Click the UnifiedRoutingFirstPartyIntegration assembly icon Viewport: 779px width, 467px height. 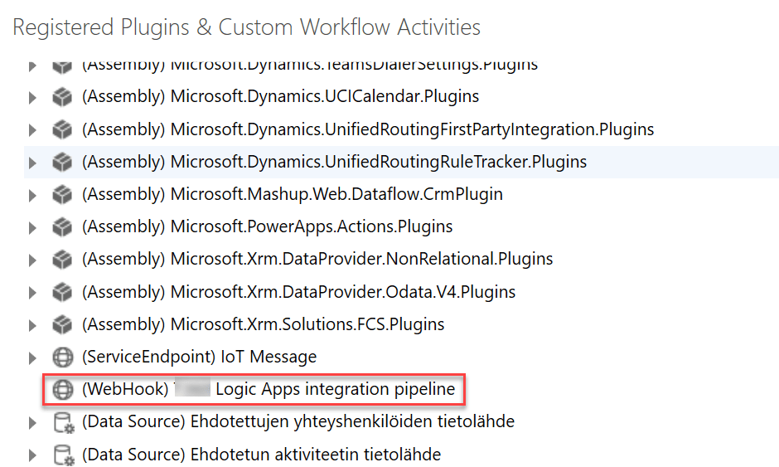point(61,129)
